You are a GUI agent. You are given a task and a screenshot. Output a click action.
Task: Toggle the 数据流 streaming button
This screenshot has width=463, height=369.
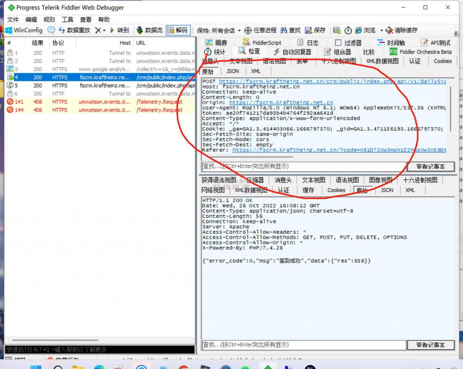click(x=149, y=30)
